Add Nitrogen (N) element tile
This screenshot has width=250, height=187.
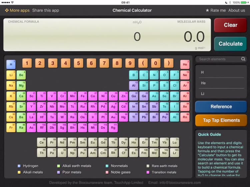[154, 75]
